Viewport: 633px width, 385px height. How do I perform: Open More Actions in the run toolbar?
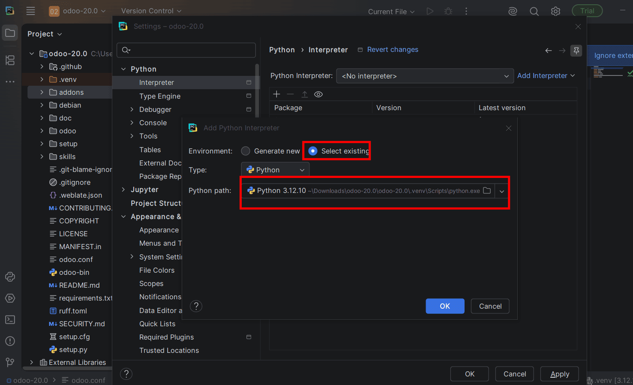[x=466, y=11]
